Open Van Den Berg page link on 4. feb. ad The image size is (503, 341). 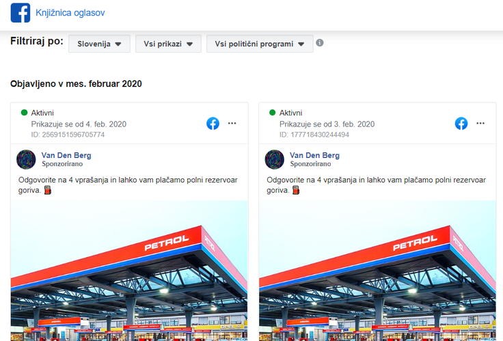[66, 155]
